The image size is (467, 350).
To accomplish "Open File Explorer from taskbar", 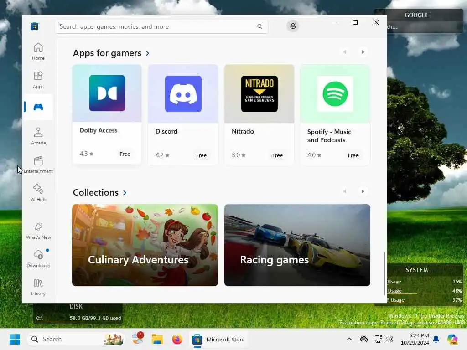I will (x=157, y=339).
